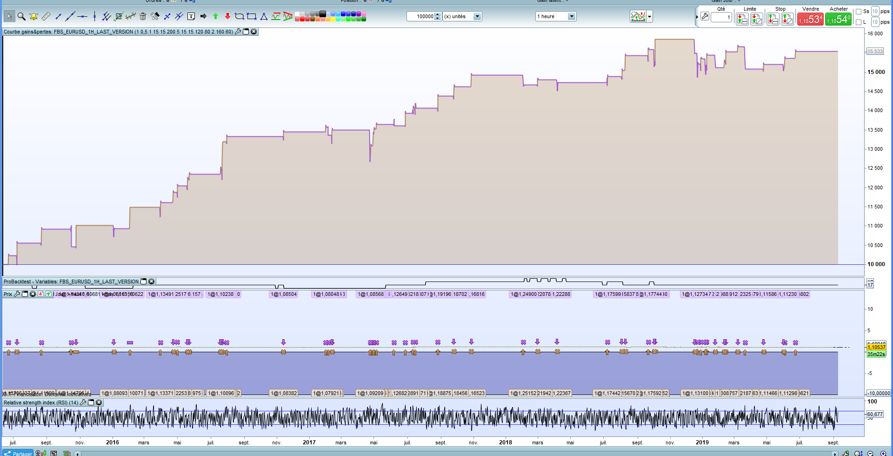Insert a black right arrow marker
The width and height of the screenshot is (893, 456).
click(x=203, y=17)
